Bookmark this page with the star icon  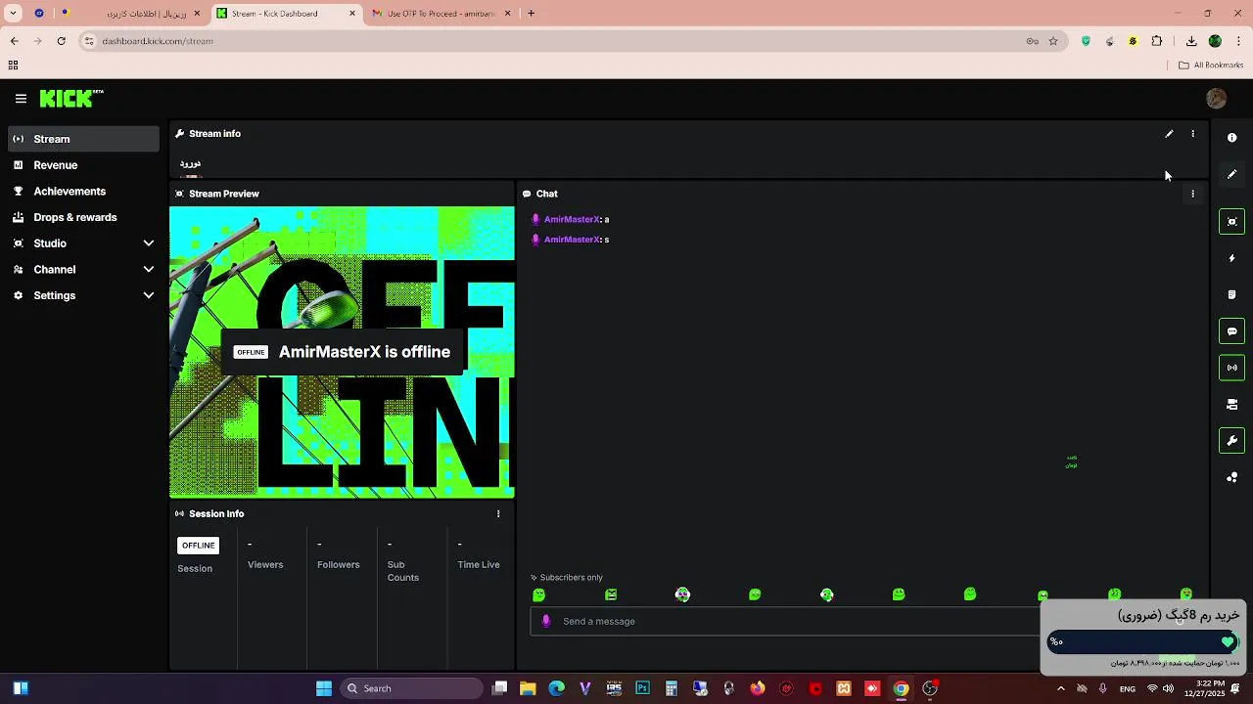tap(1053, 41)
